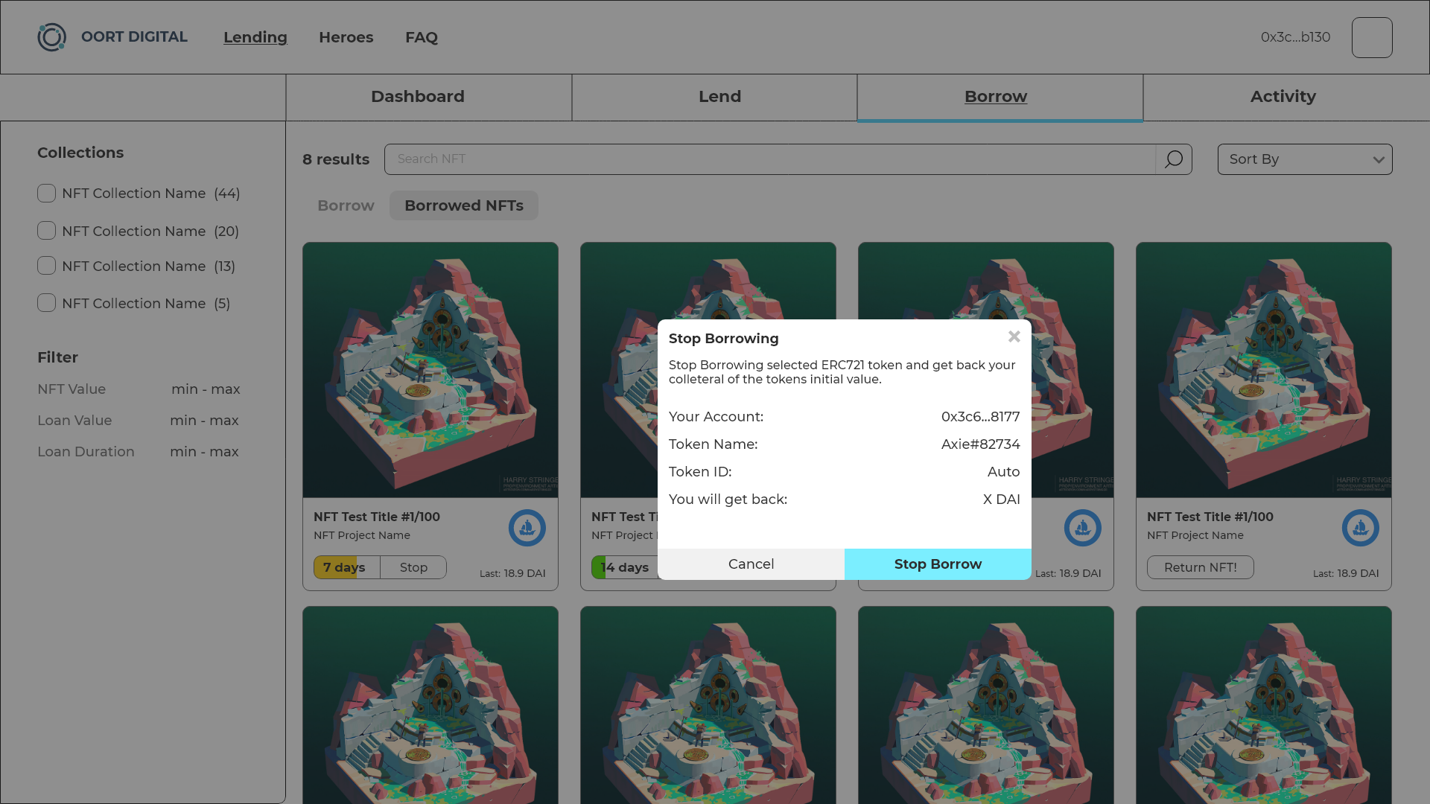Close the Stop Borrowing dialog with X
This screenshot has width=1430, height=804.
pyautogui.click(x=1014, y=337)
